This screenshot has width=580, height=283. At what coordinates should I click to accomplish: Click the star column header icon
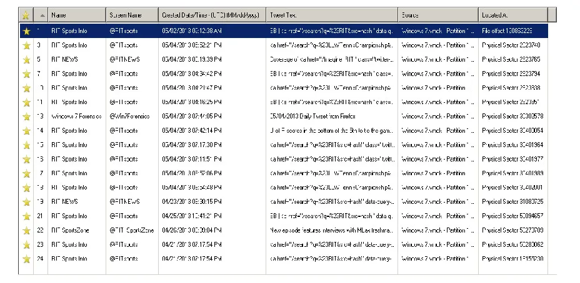26,15
